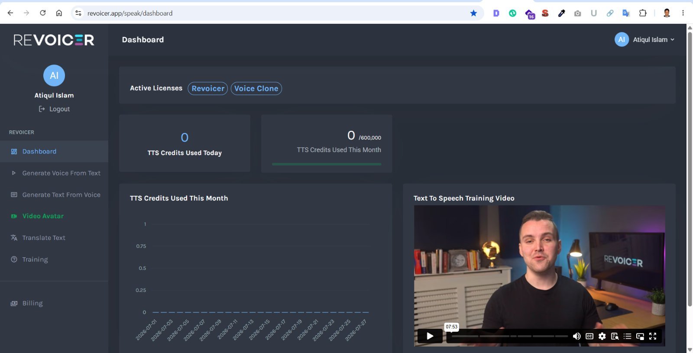Click the page vertical scrollbar
This screenshot has height=353, width=693.
tap(690, 169)
